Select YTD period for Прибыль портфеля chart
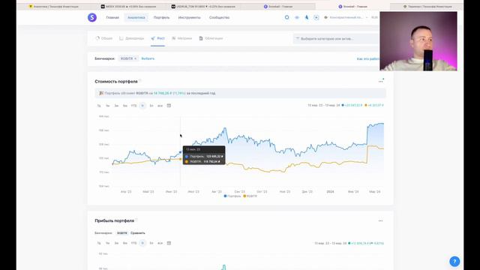 pos(133,243)
